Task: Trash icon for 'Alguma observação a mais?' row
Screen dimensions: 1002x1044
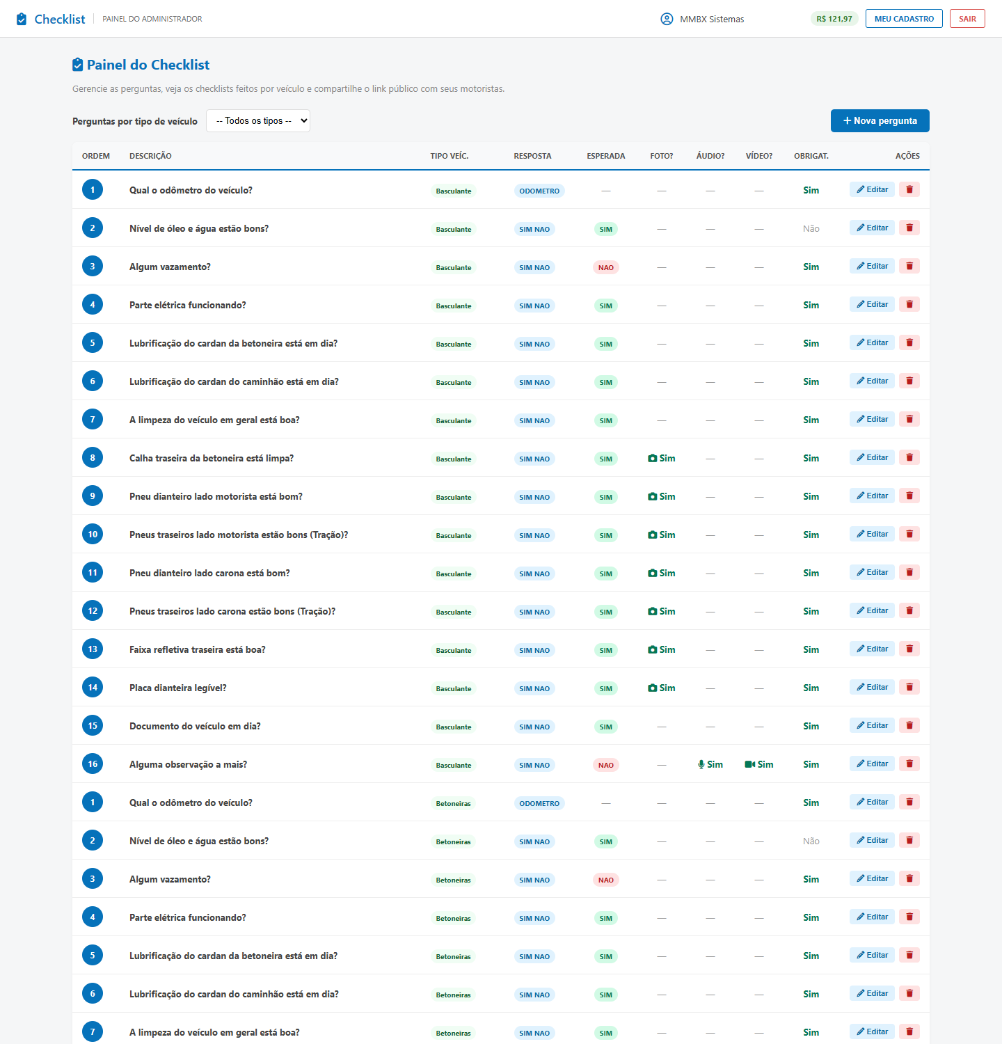Action: click(x=909, y=764)
